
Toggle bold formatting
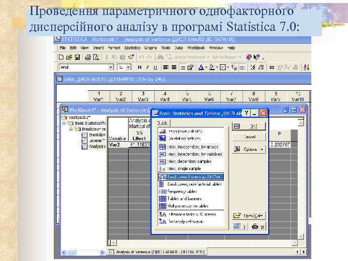139,67
